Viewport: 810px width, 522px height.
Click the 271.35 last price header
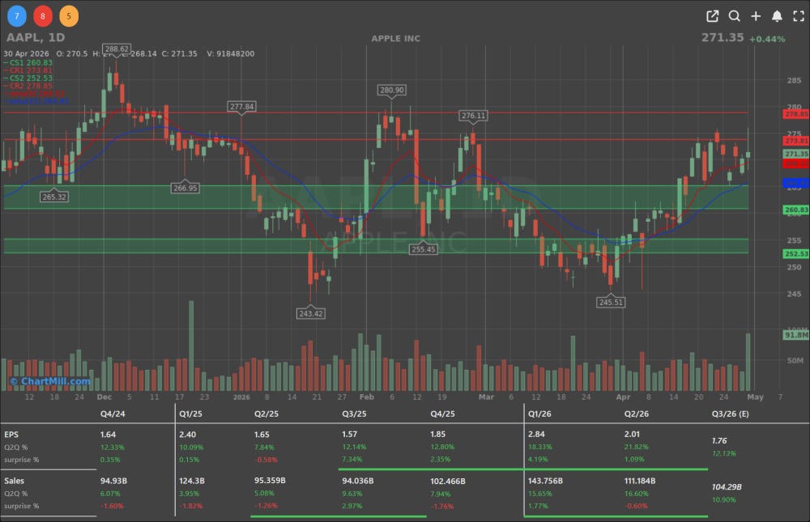(723, 38)
